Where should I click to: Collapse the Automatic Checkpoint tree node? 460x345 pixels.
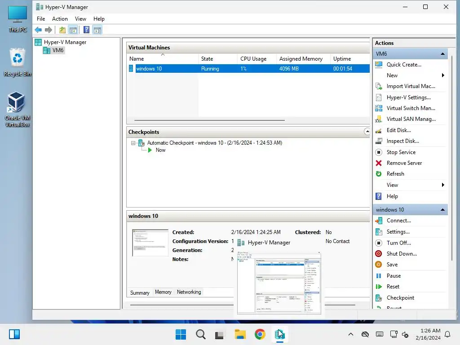pos(133,143)
